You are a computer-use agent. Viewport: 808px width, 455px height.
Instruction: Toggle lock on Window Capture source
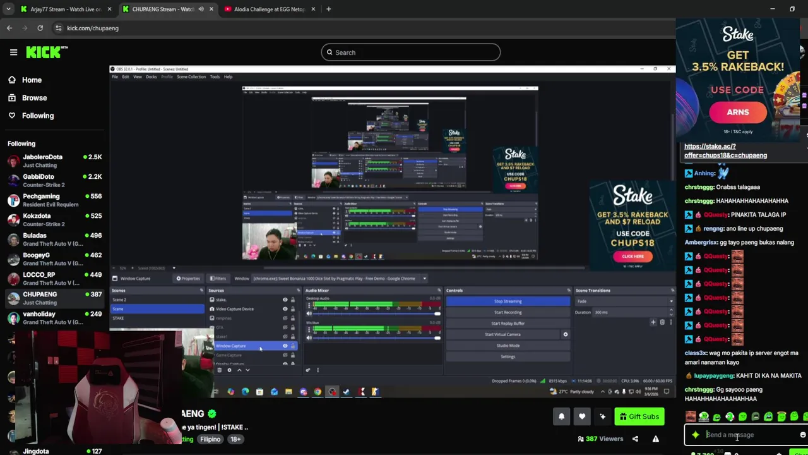pyautogui.click(x=292, y=346)
